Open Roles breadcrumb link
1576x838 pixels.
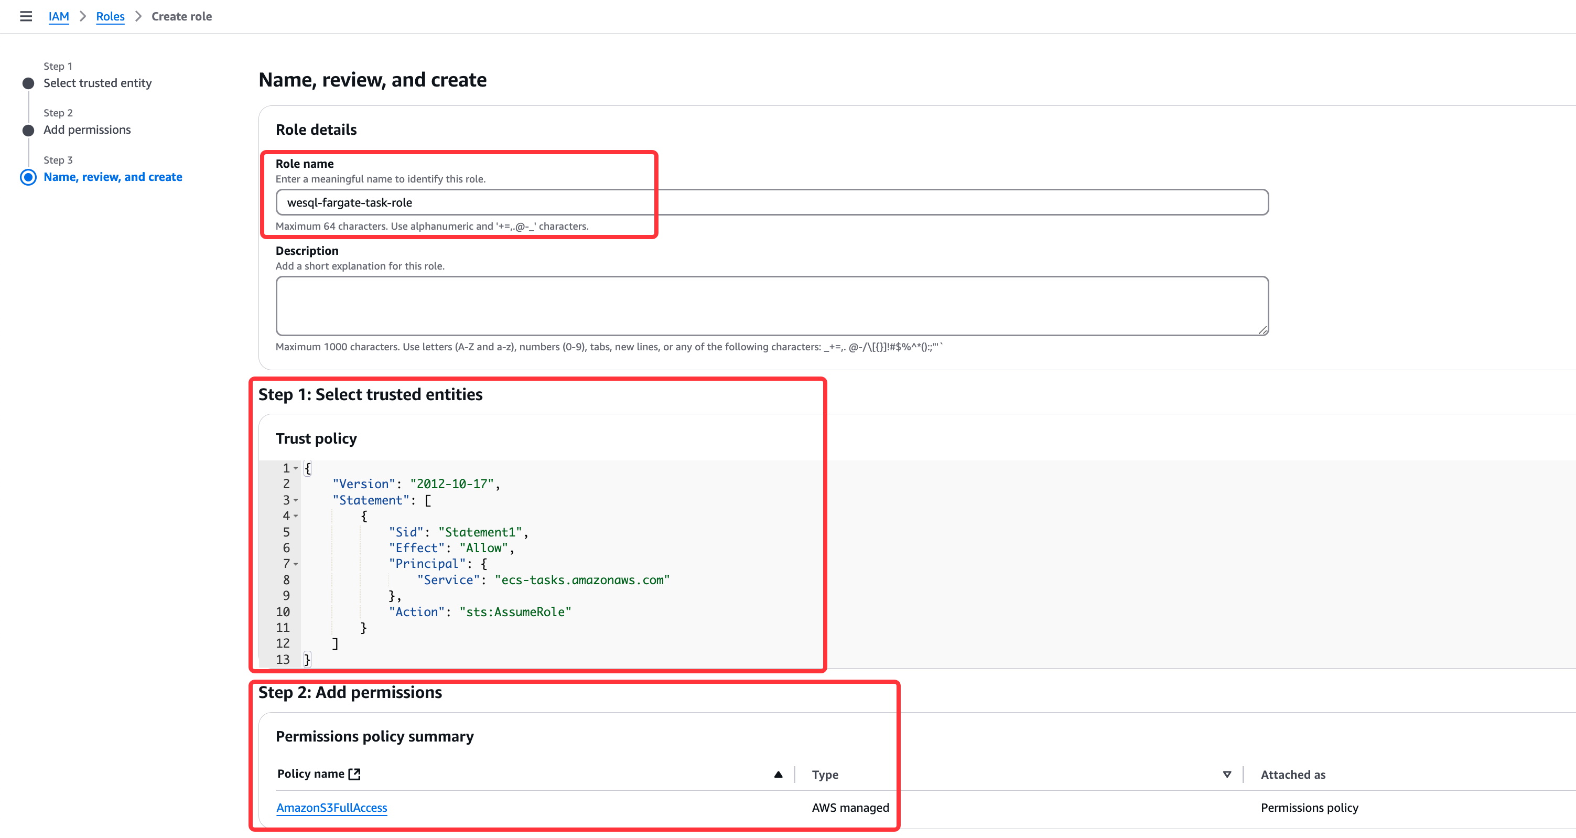pyautogui.click(x=110, y=17)
